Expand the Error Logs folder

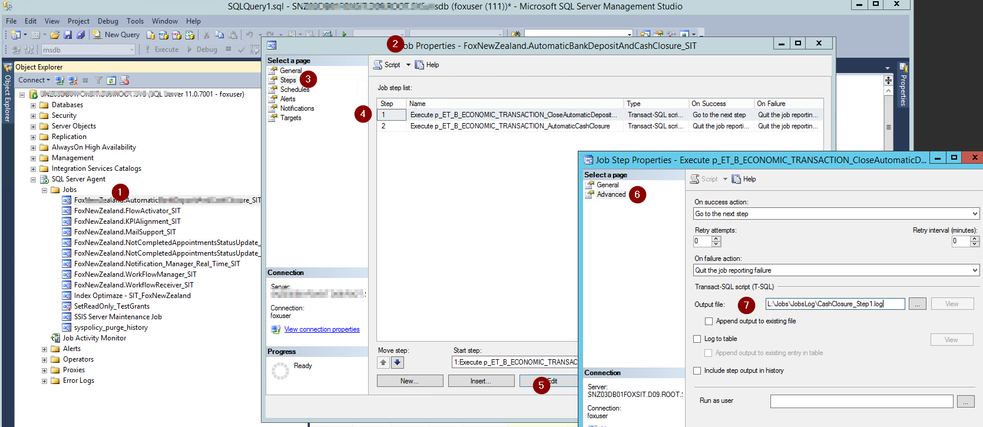coord(44,381)
